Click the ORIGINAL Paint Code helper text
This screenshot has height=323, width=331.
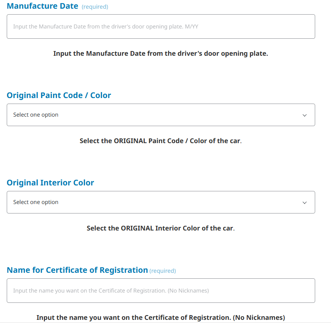click(x=161, y=141)
